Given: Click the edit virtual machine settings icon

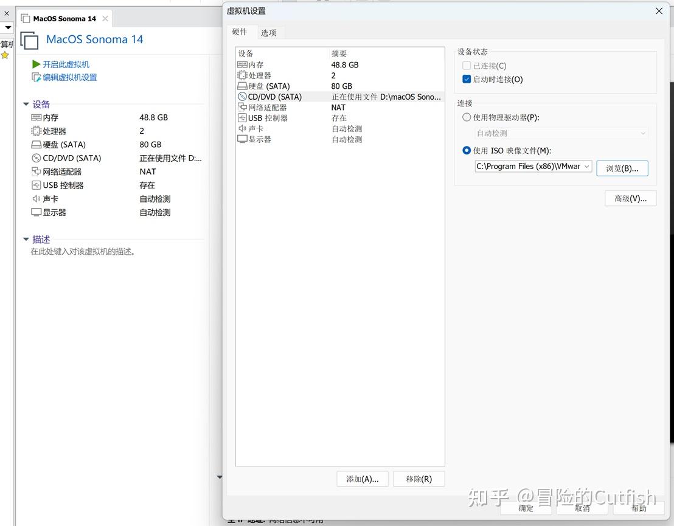Looking at the screenshot, I should tap(36, 77).
